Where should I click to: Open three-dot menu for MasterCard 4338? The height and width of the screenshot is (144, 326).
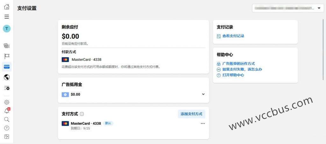[203, 123]
